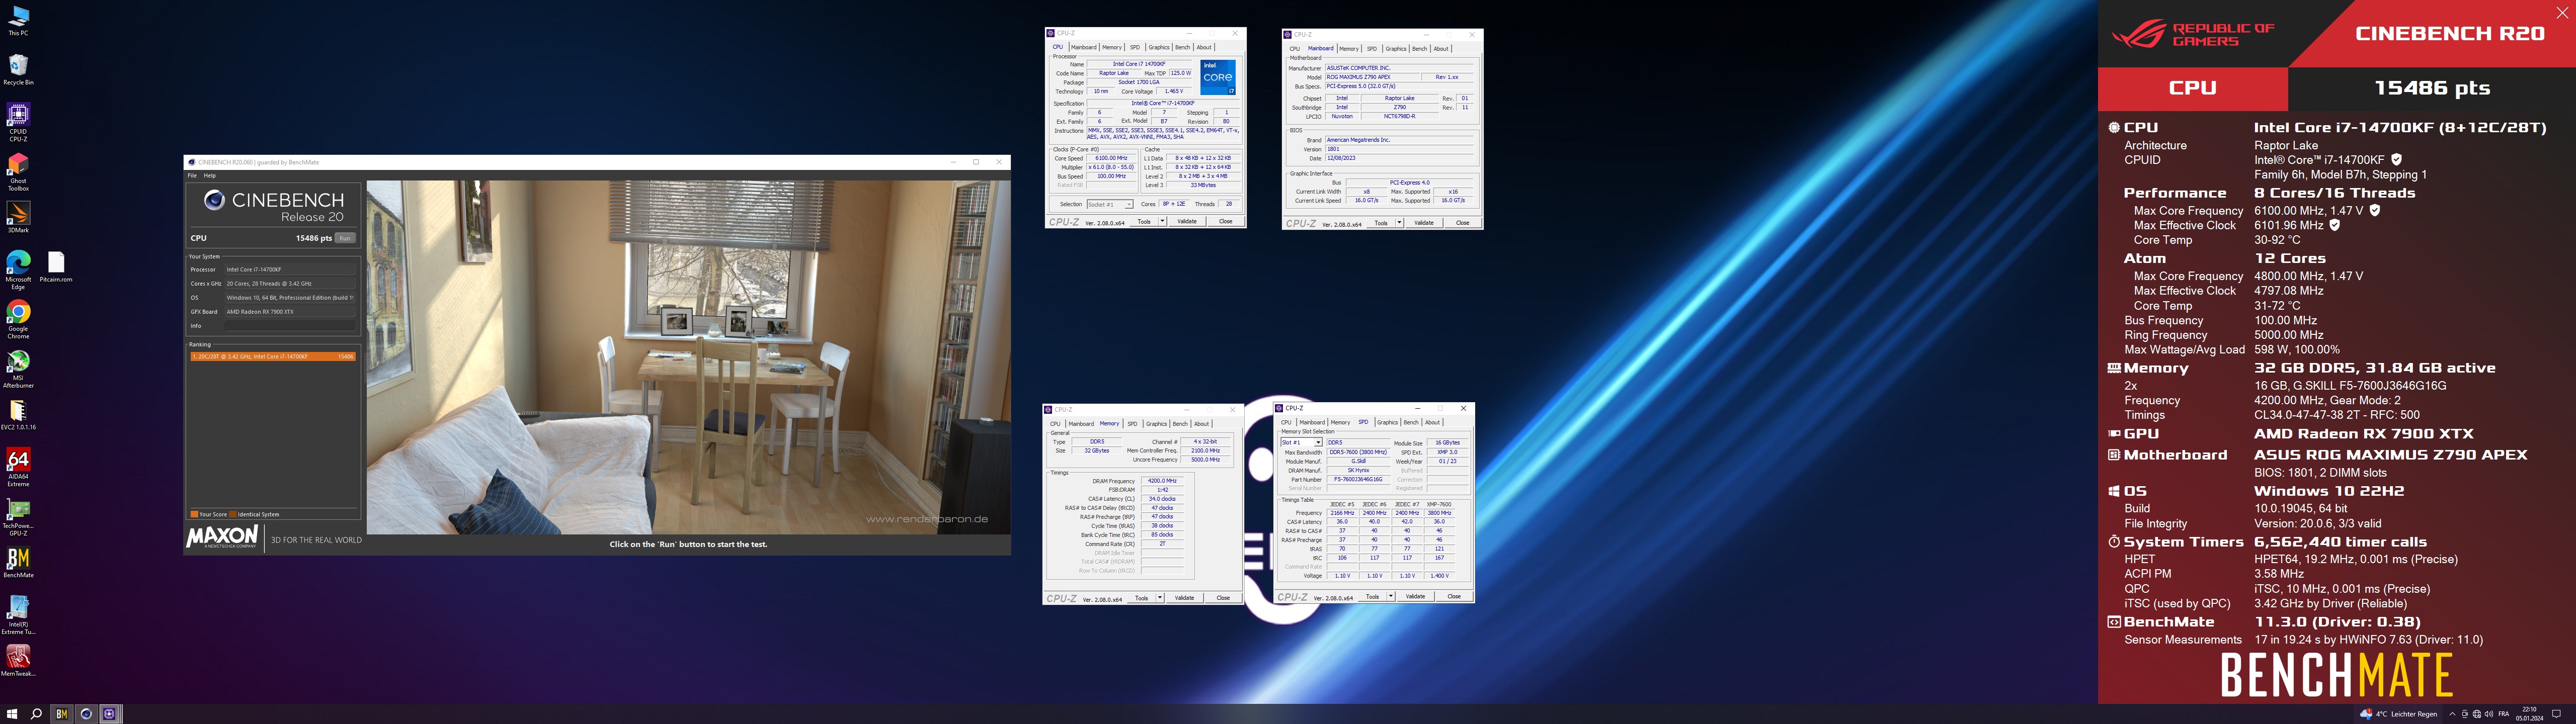Select the BenchMate desktop shortcut
The image size is (2576, 724).
[x=18, y=563]
